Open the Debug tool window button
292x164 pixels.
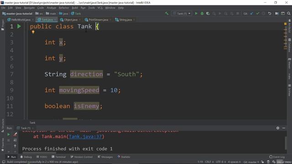(x=26, y=157)
